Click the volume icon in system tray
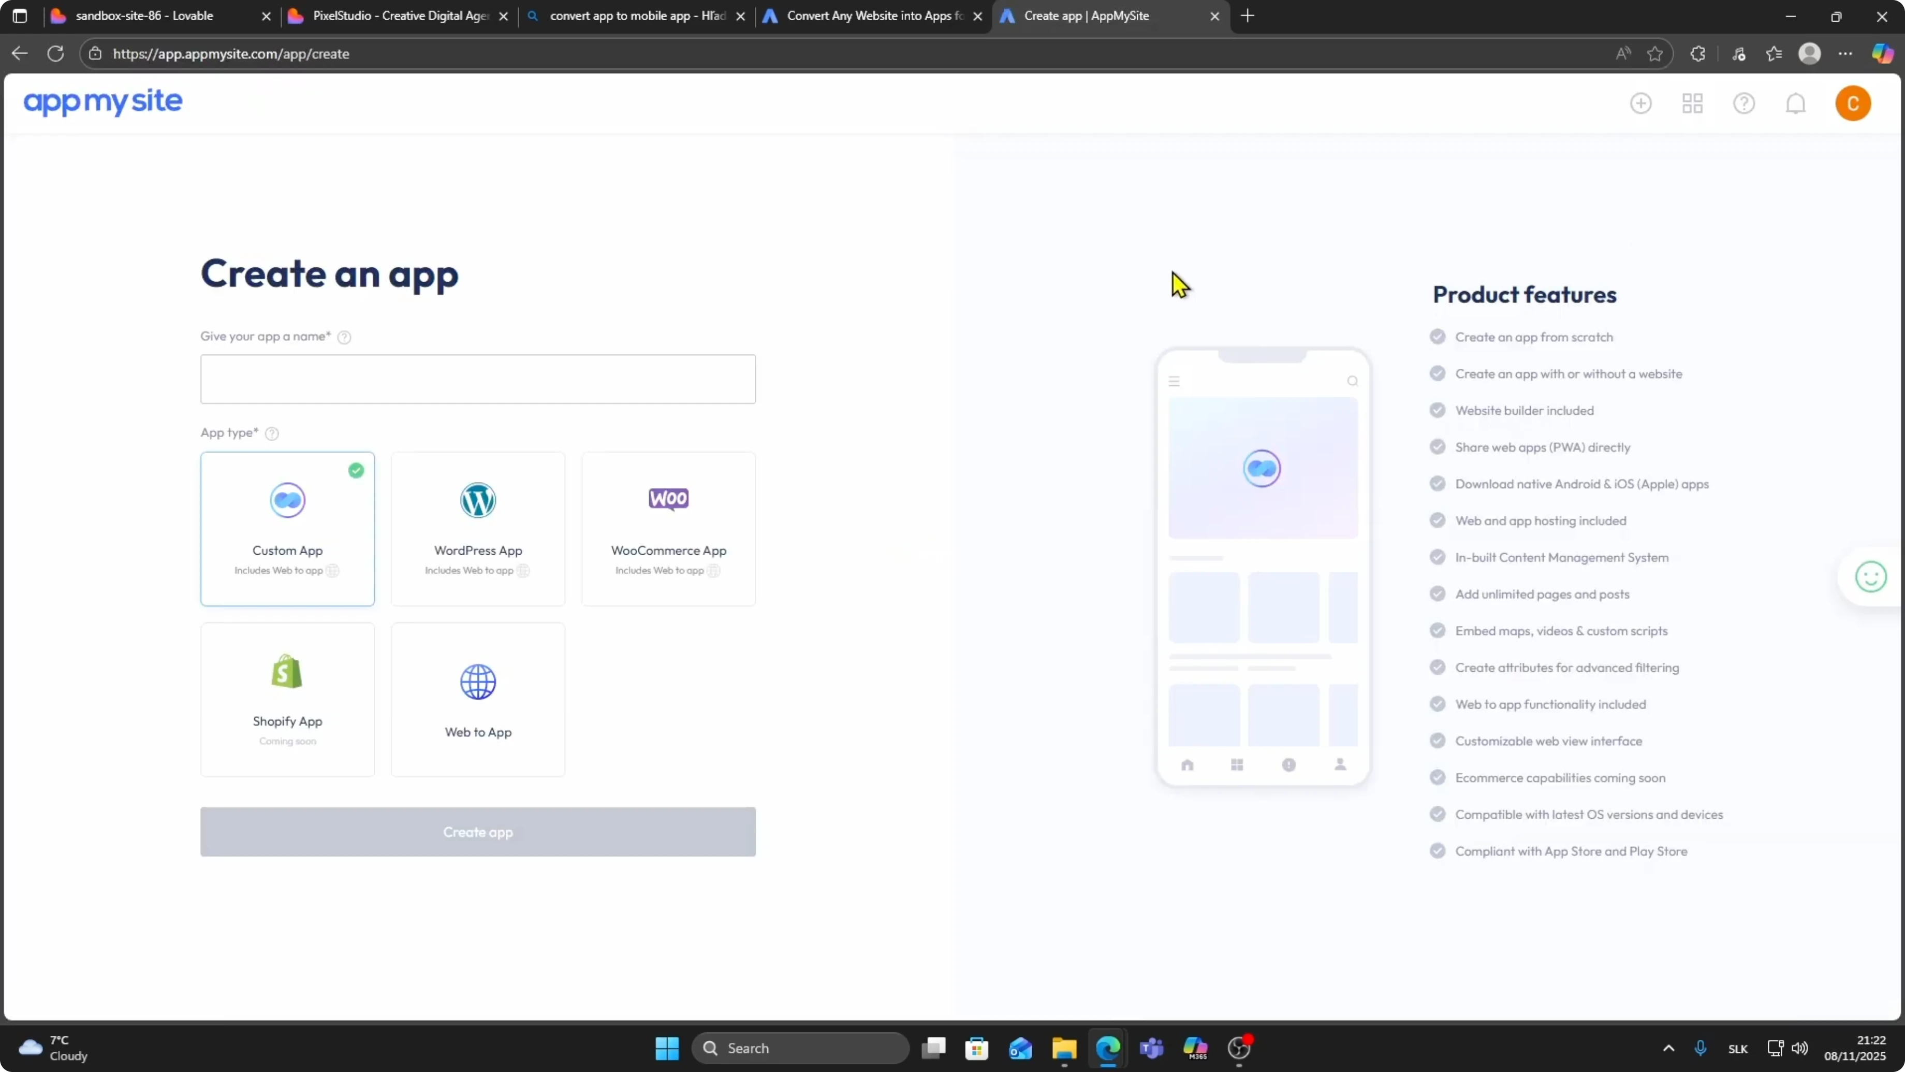The image size is (1905, 1072). 1799,1048
